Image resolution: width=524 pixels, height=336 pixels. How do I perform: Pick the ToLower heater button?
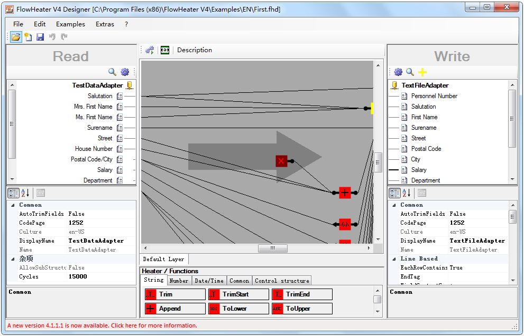tap(238, 309)
